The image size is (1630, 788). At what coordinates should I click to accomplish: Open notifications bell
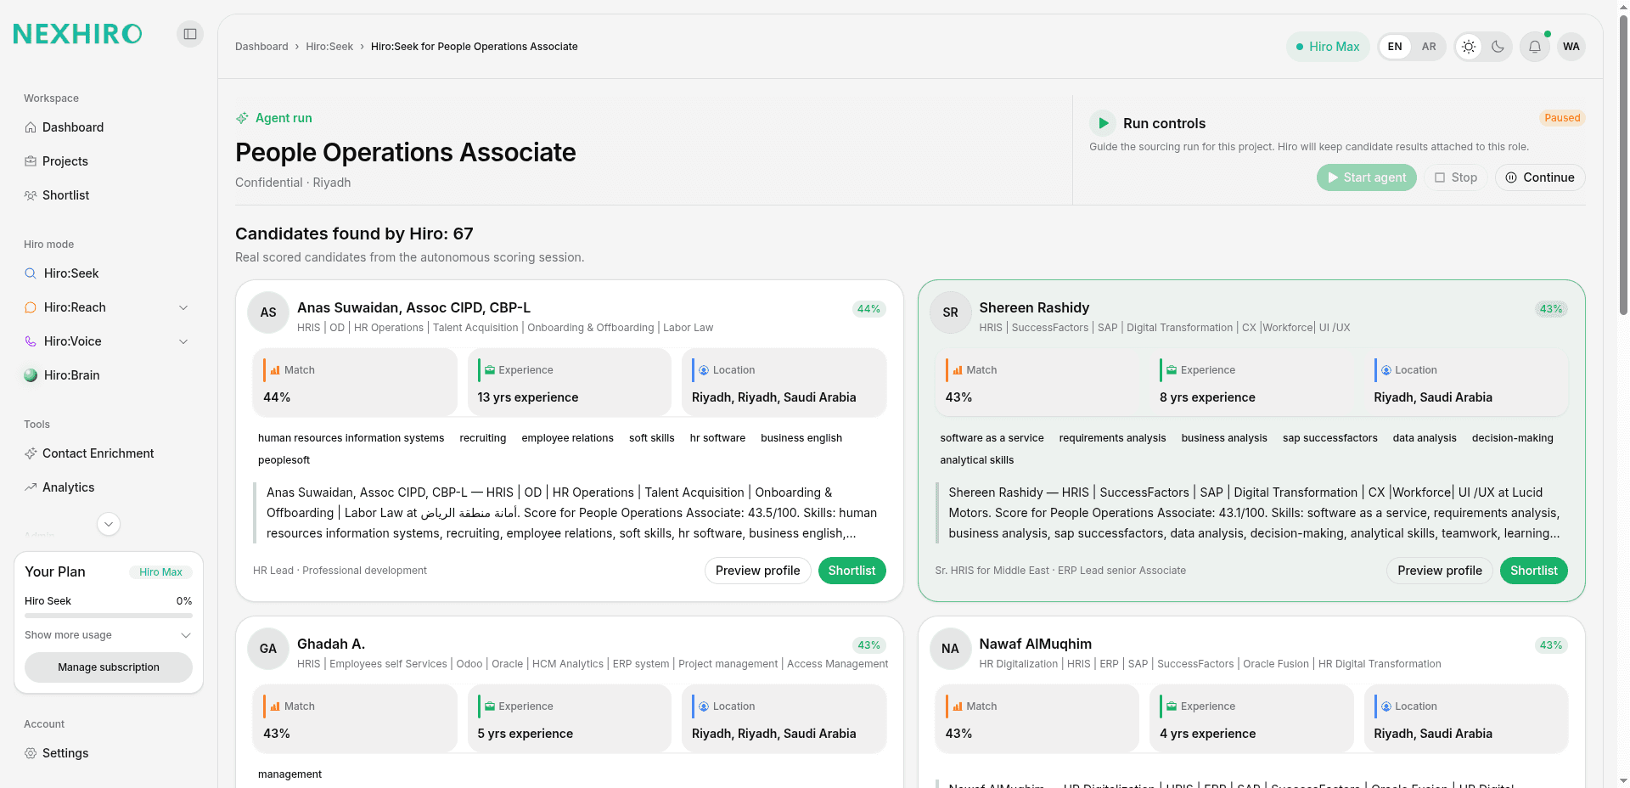tap(1535, 47)
